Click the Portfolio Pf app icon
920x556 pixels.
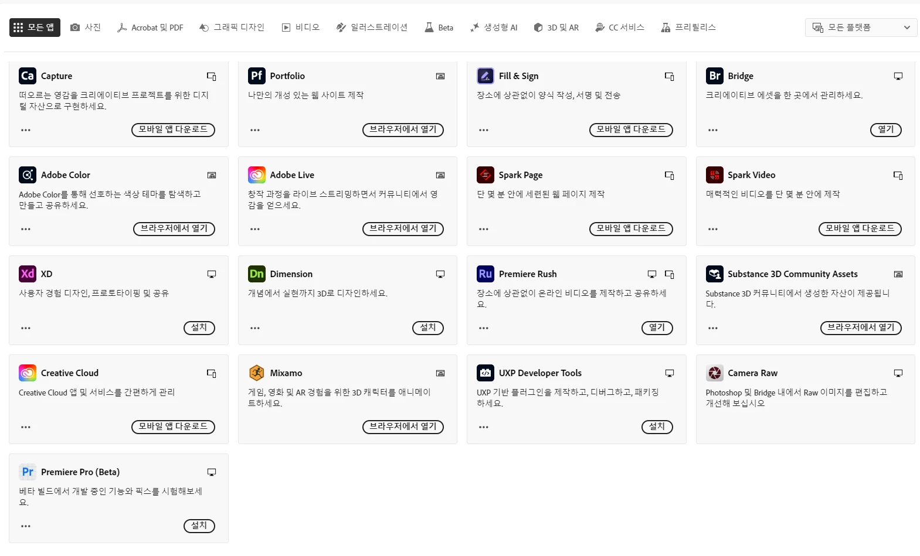256,76
